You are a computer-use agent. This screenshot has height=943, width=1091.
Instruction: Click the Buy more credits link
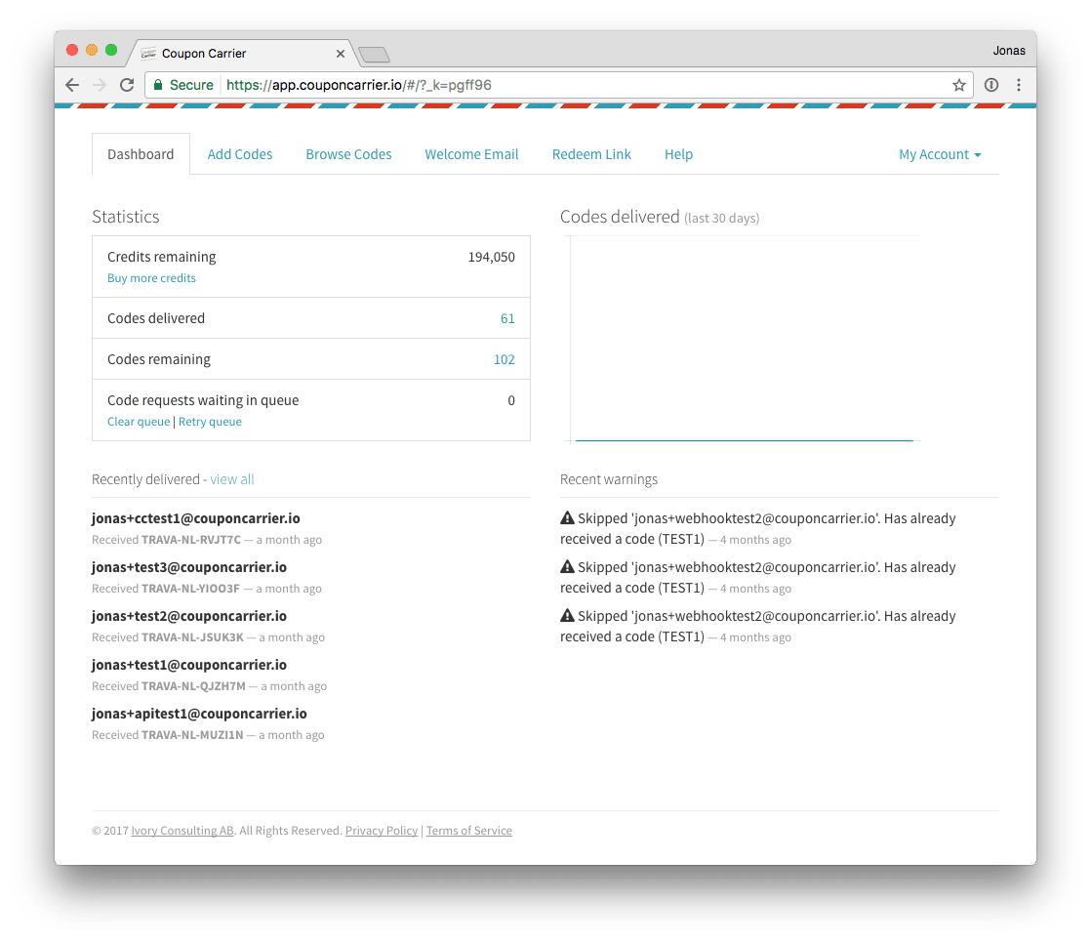click(151, 277)
